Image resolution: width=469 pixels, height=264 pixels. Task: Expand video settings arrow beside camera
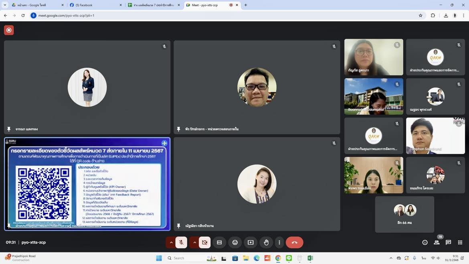click(x=194, y=242)
